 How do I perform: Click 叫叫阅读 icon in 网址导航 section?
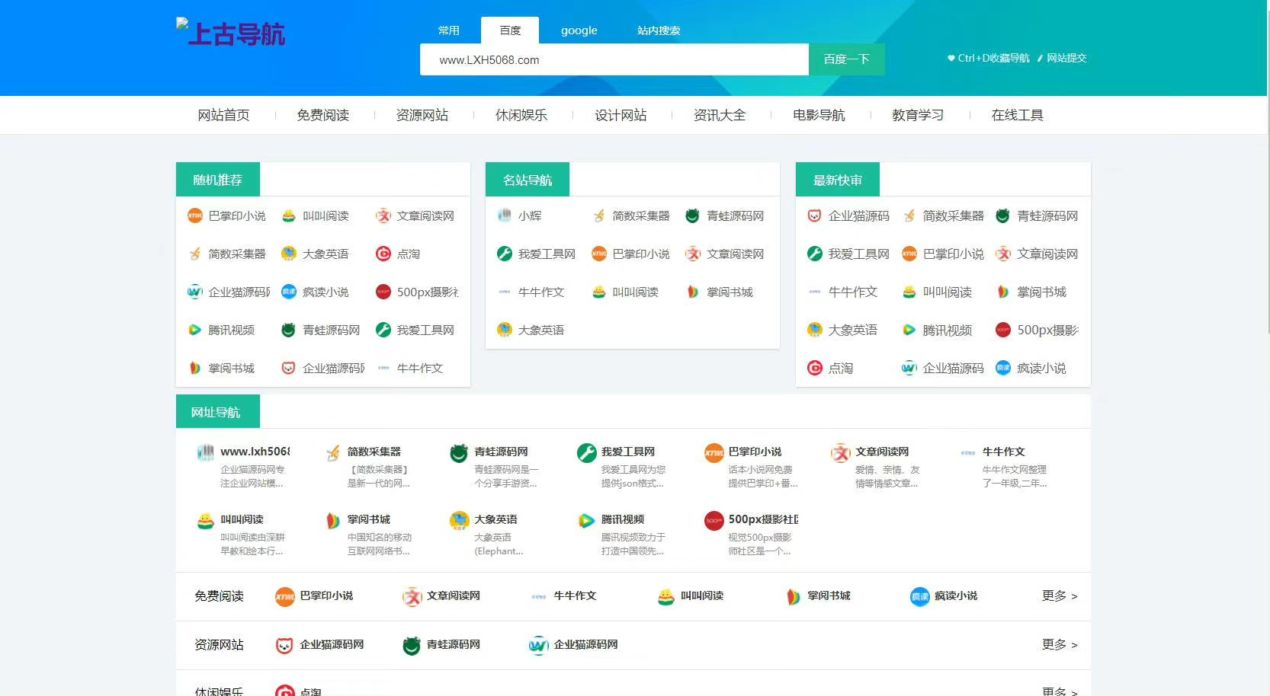click(206, 521)
